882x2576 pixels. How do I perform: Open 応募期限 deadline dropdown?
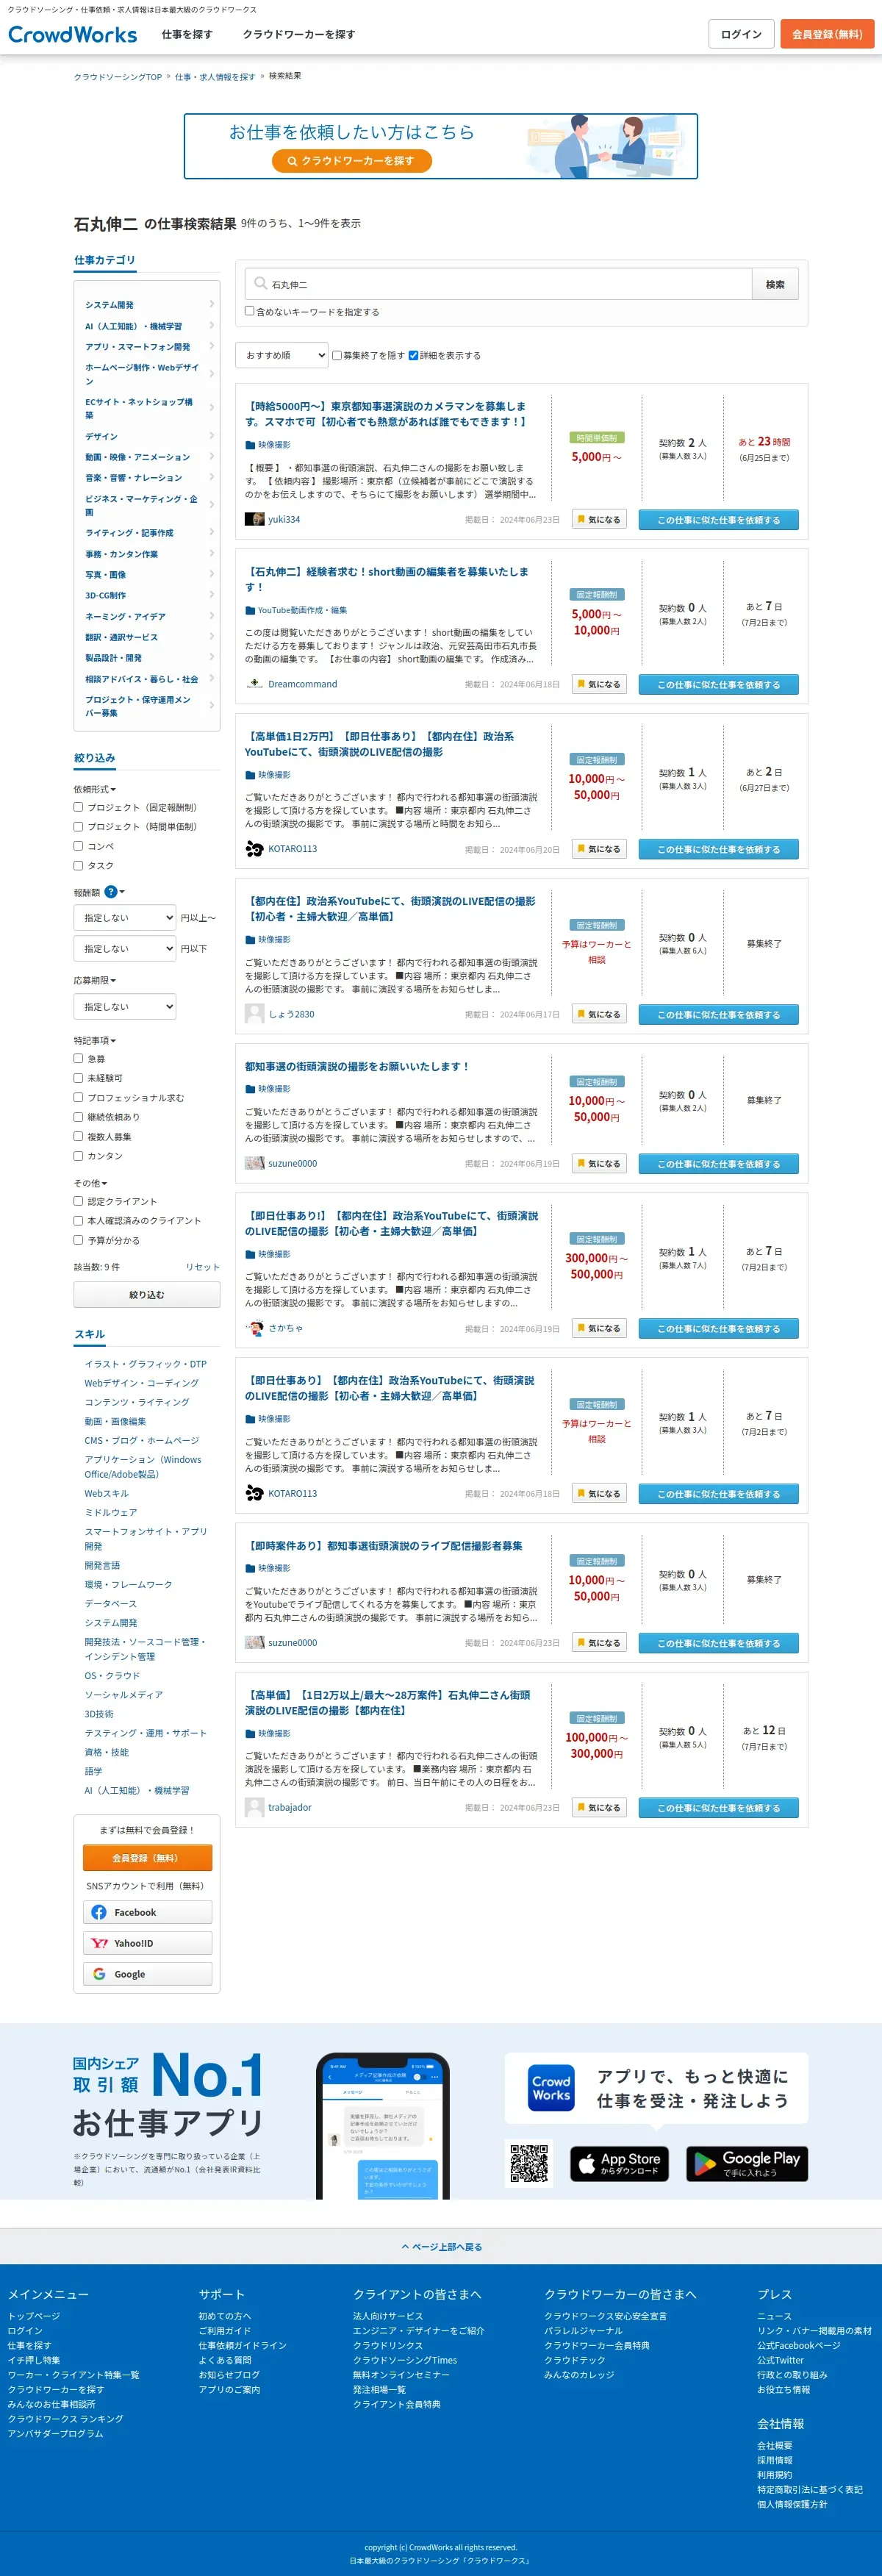click(125, 1006)
